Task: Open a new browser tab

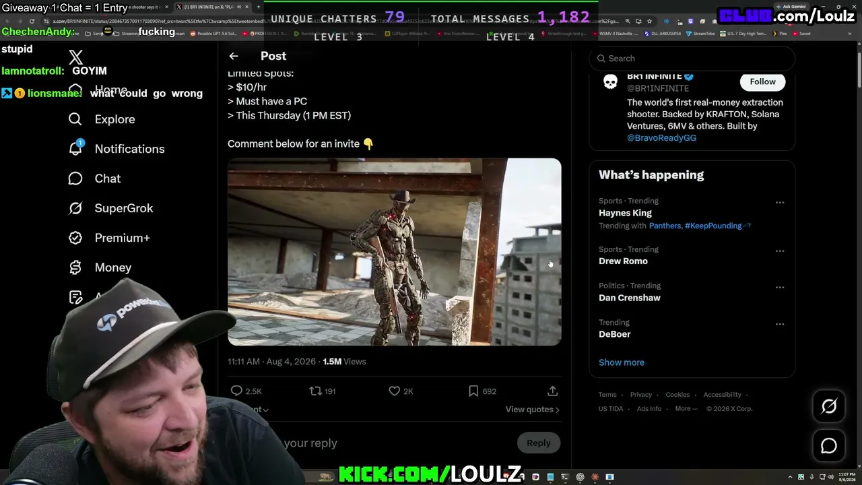Action: click(x=259, y=7)
